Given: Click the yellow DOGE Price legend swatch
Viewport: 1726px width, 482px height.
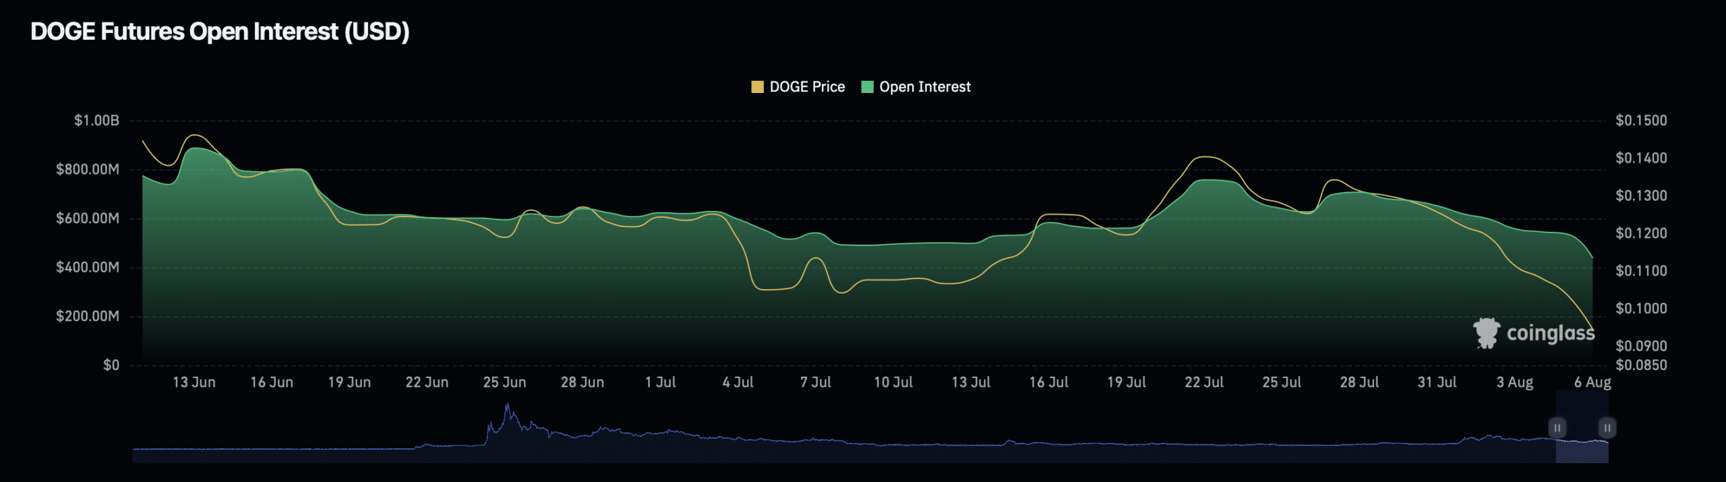Looking at the screenshot, I should coord(757,87).
